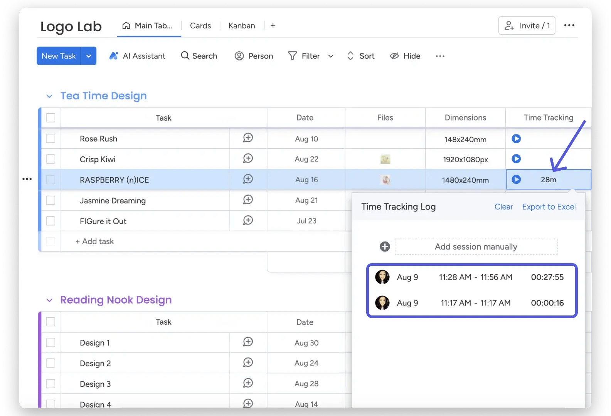Start time tracking for Rose Rush
This screenshot has height=416, width=611.
coord(516,139)
